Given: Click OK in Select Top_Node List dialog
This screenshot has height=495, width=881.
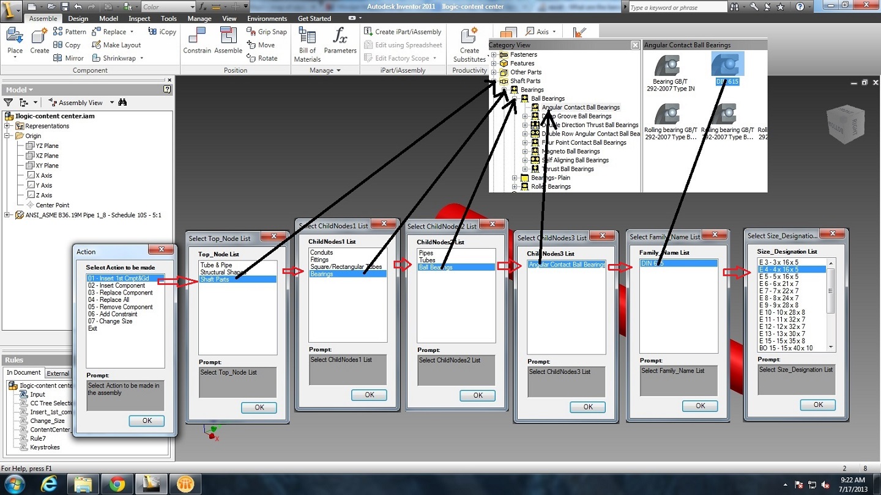Looking at the screenshot, I should pos(259,408).
